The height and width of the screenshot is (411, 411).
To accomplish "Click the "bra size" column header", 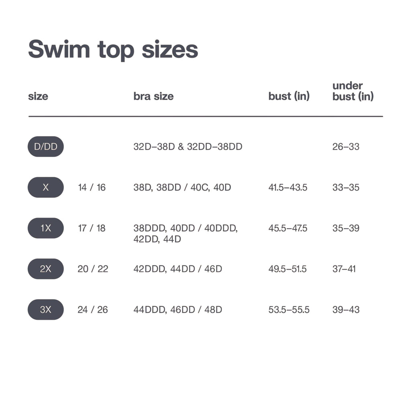I will [x=153, y=96].
